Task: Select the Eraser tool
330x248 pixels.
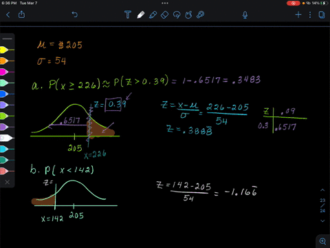Action: click(x=164, y=15)
